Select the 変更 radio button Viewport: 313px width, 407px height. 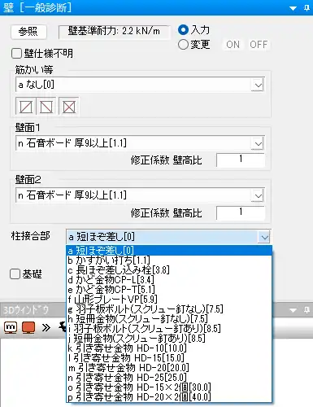click(x=183, y=44)
